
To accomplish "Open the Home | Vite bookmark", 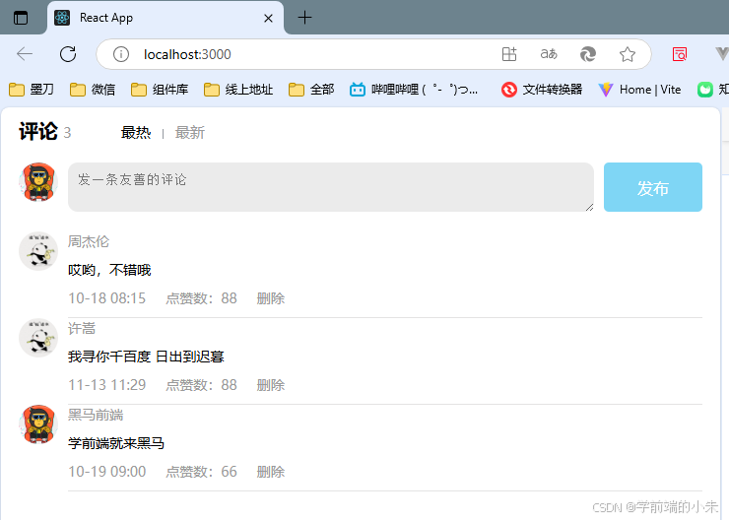I will 639,90.
